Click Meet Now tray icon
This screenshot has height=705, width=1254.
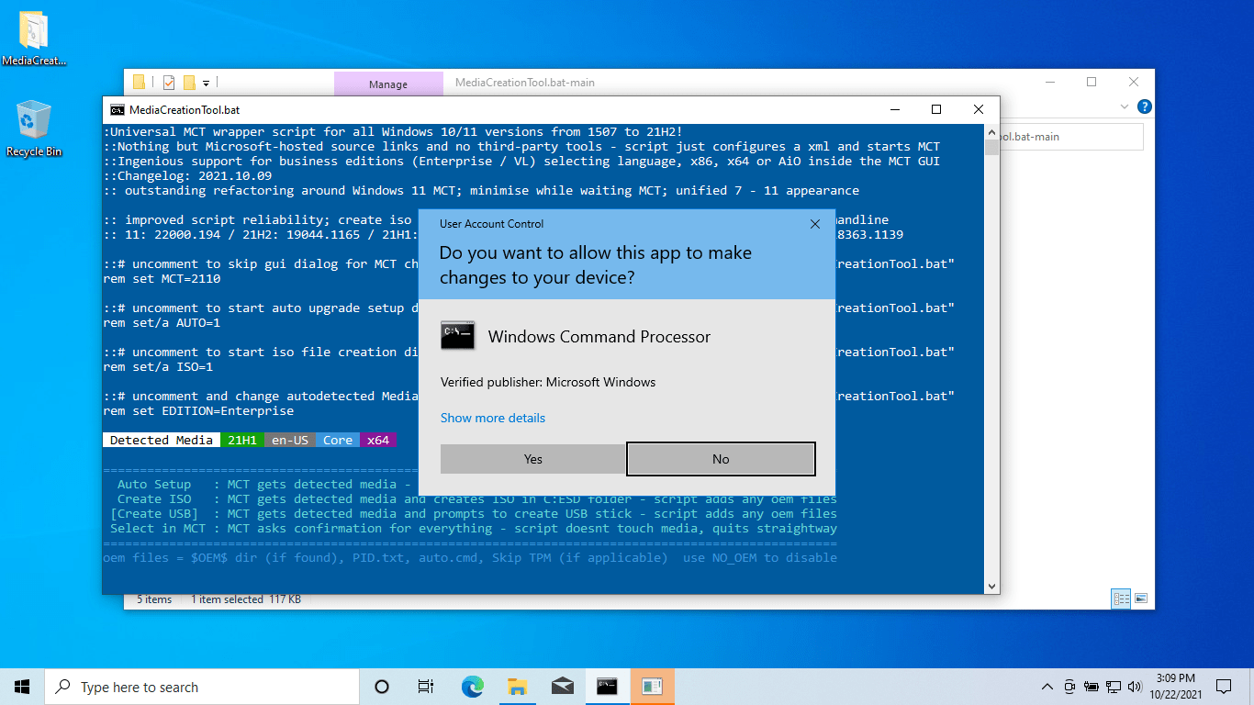click(x=1069, y=687)
